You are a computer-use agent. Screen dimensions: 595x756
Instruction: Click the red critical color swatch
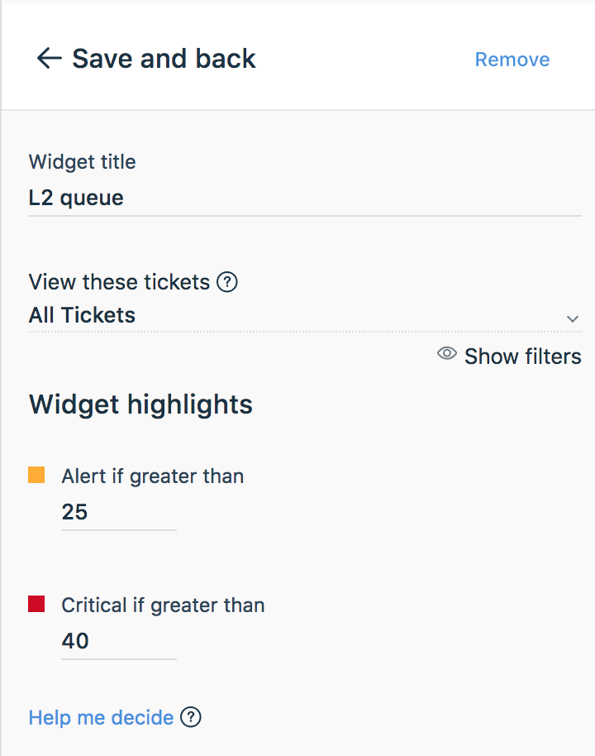(x=36, y=604)
